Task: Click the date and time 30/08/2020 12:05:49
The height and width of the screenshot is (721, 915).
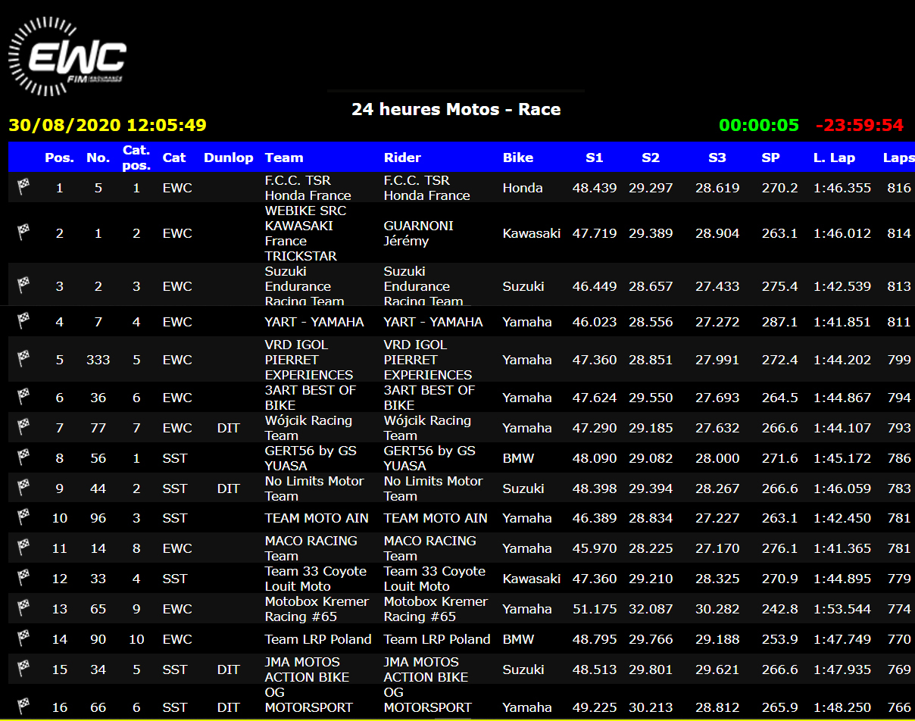Action: click(107, 125)
